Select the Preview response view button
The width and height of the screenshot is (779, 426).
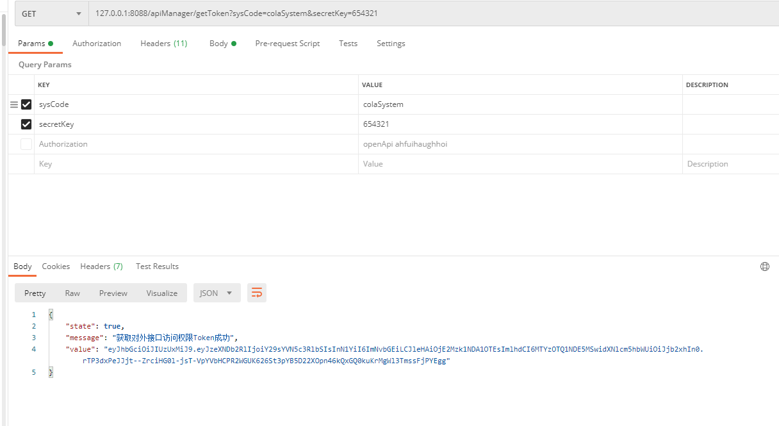tap(113, 293)
